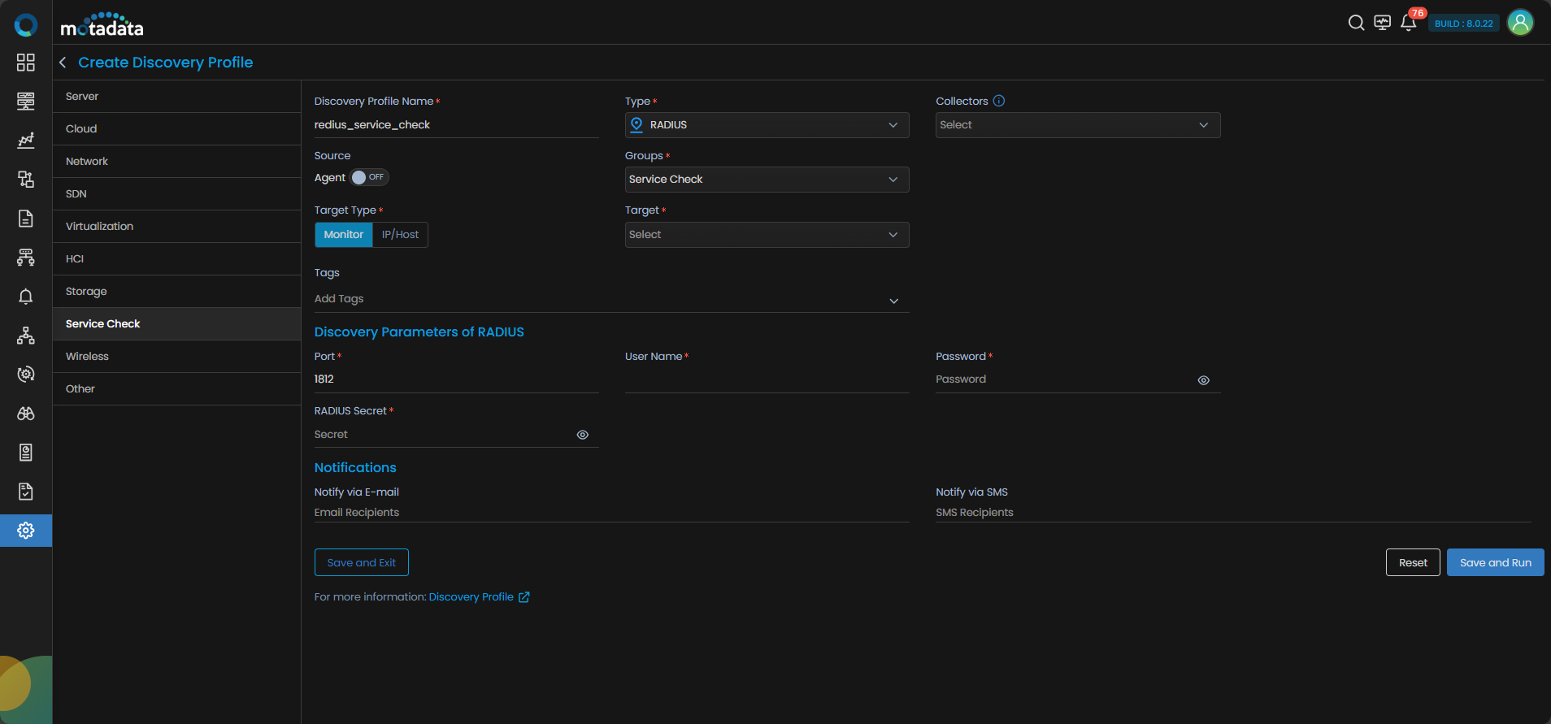
Task: Open the Target select dropdown
Action: click(767, 235)
